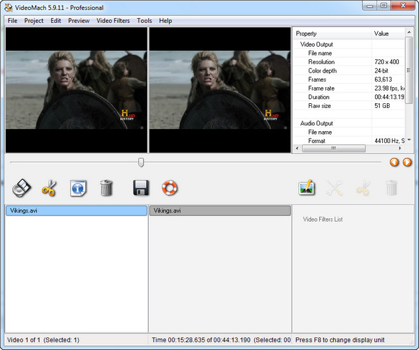This screenshot has height=350, width=419.
Task: Select Vikings.avi in the left file list
Action: [76, 211]
